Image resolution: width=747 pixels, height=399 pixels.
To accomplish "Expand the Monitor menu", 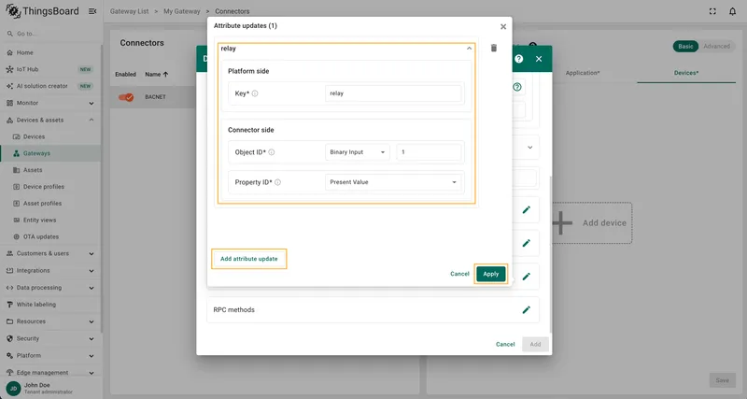I will point(50,103).
